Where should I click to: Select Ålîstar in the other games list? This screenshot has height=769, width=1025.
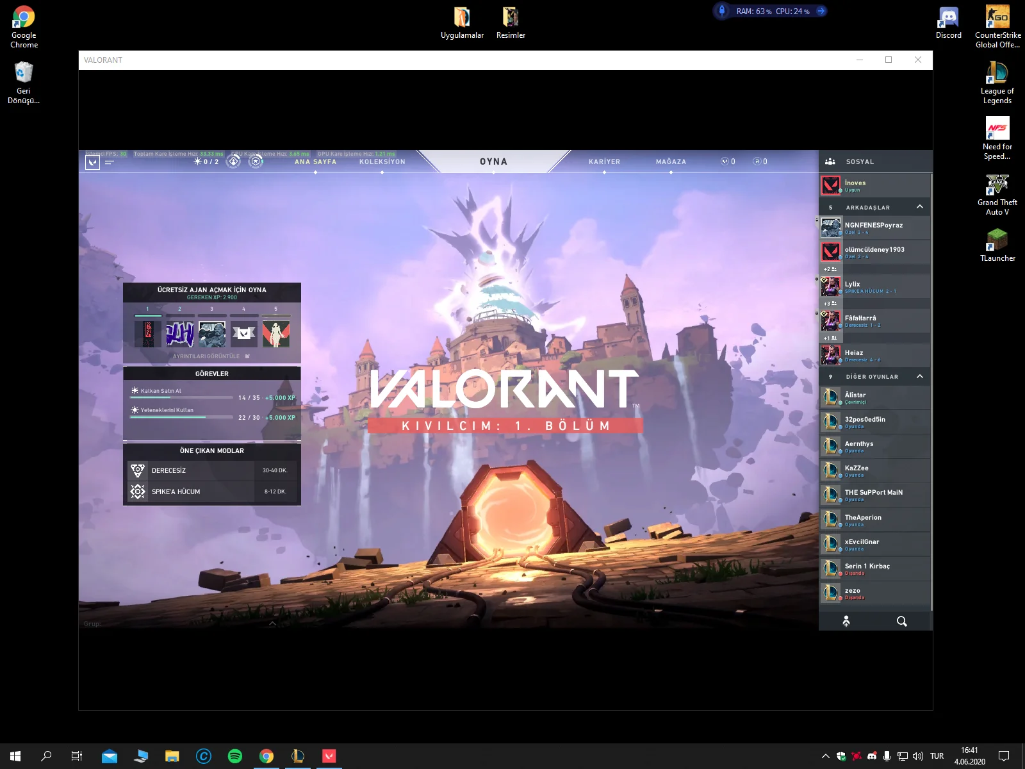pyautogui.click(x=874, y=397)
